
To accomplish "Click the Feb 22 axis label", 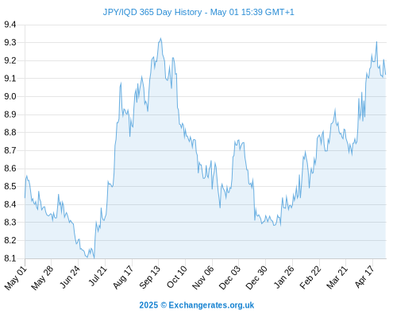I will tap(310, 277).
